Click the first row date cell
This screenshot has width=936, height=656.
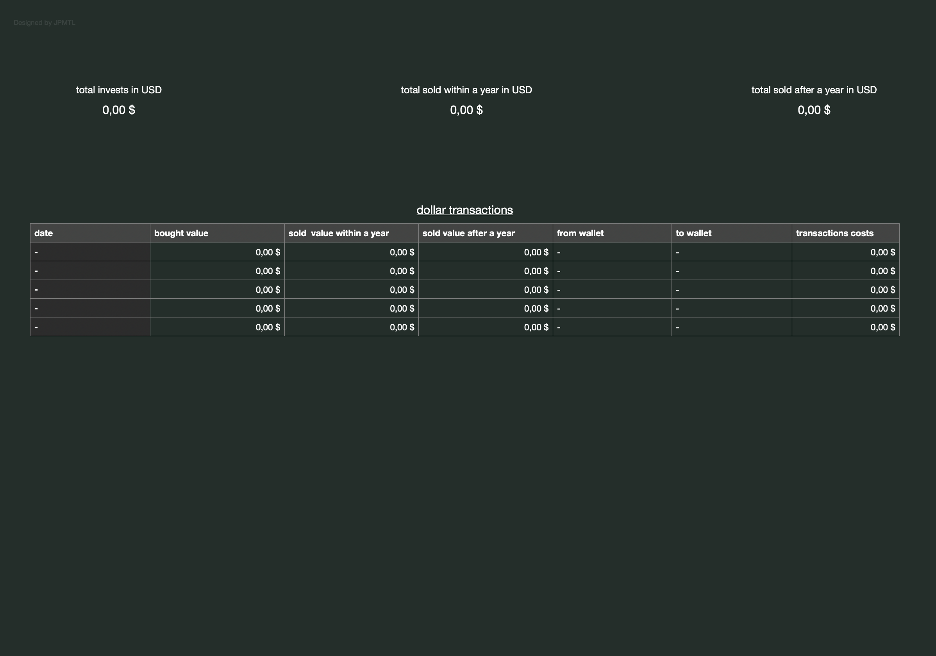pos(90,252)
